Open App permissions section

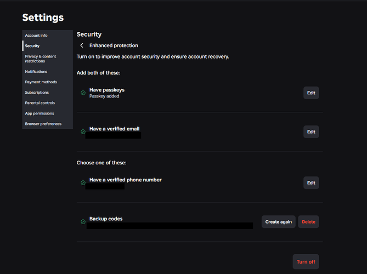(48, 113)
